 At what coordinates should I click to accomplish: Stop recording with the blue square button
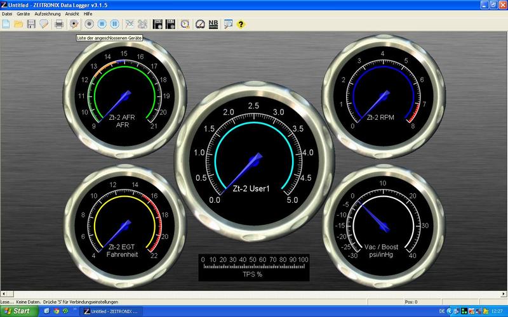tap(102, 24)
